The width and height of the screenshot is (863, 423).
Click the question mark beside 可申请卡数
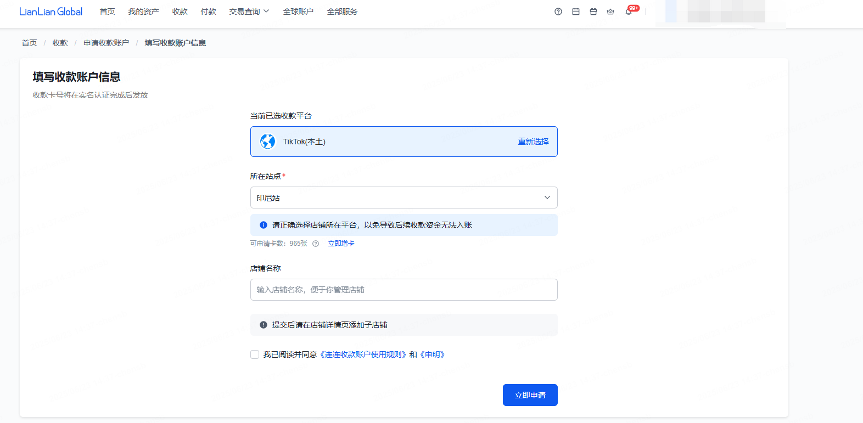[x=316, y=244]
